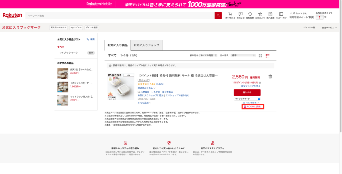Click the five-star rating icons
The image size is (342, 174).
click(x=144, y=84)
